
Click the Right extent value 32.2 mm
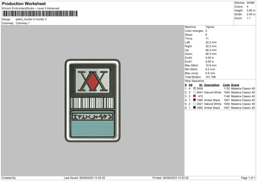tap(211, 46)
